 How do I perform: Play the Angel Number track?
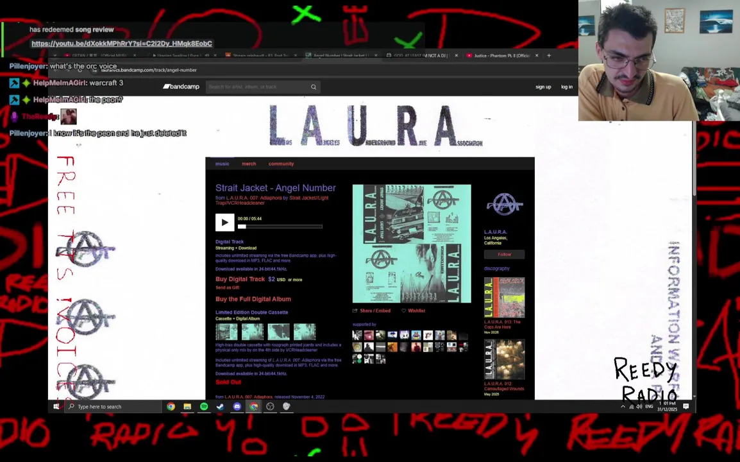[x=224, y=222]
